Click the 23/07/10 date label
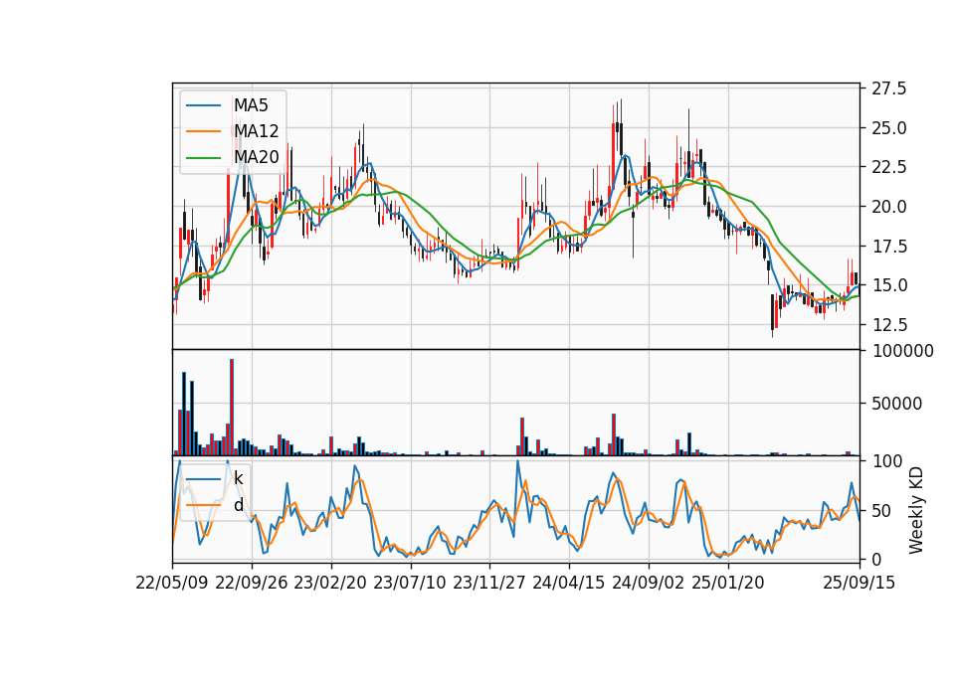The width and height of the screenshot is (955, 686). (x=410, y=583)
